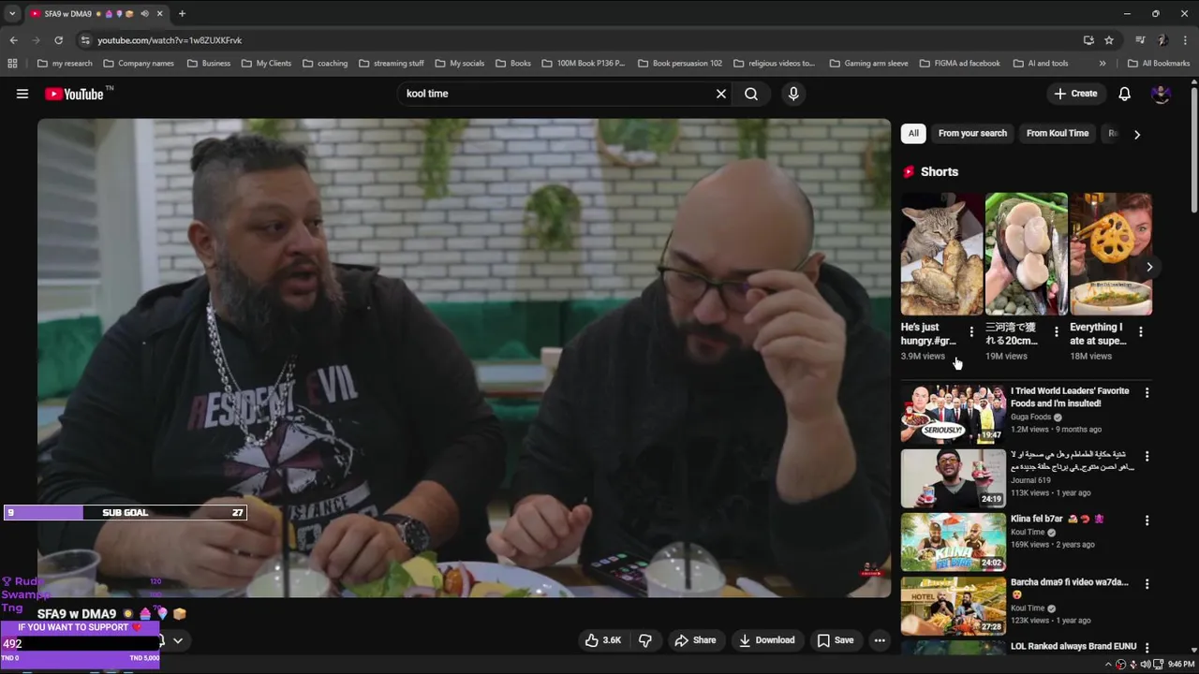Select the All filter chip
Viewport: 1199px width, 674px height.
click(x=913, y=133)
